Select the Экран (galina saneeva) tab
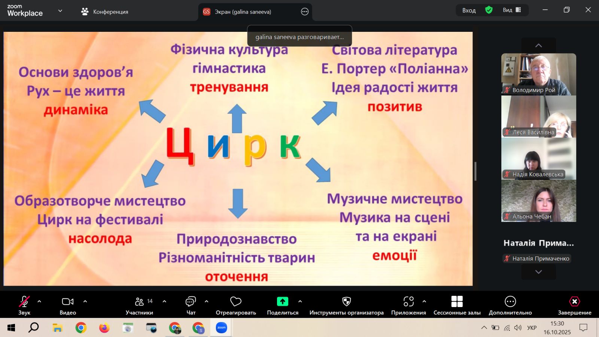 pos(243,12)
